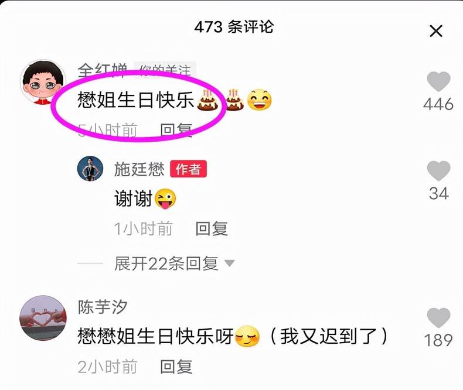This screenshot has width=463, height=390.
Task: Open 陈芋汐's heart-hands avatar
Action: (43, 318)
